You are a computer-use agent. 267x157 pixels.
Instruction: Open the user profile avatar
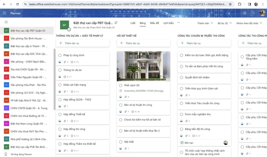pyautogui.click(x=262, y=13)
